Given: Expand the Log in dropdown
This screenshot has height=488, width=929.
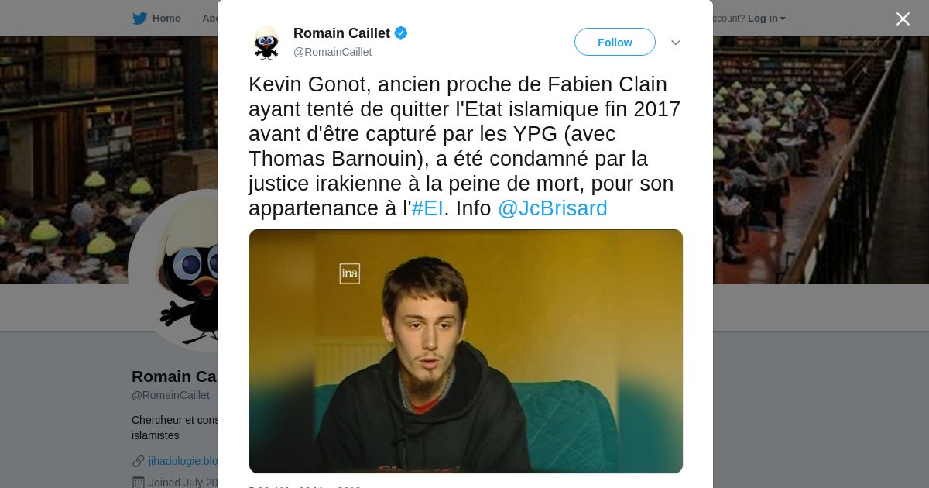Looking at the screenshot, I should pos(766,19).
